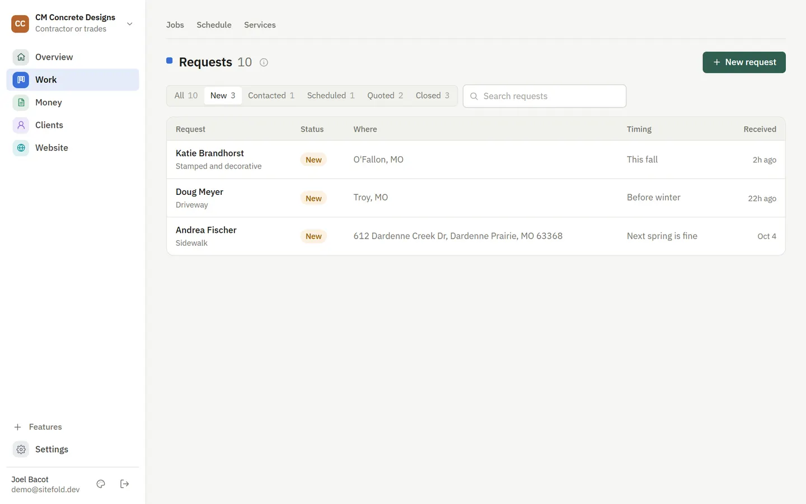
Task: Open Doug Meyer request
Action: pyautogui.click(x=476, y=198)
